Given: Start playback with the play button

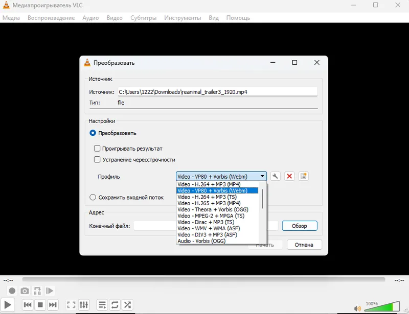Looking at the screenshot, I should [x=8, y=305].
